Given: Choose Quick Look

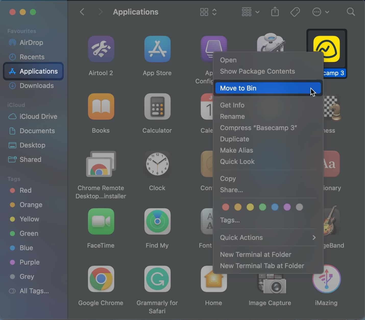Looking at the screenshot, I should pos(268,161).
